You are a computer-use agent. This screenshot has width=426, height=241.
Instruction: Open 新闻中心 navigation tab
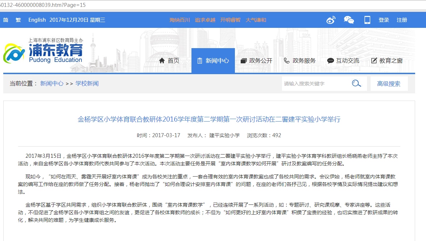[x=213, y=60]
